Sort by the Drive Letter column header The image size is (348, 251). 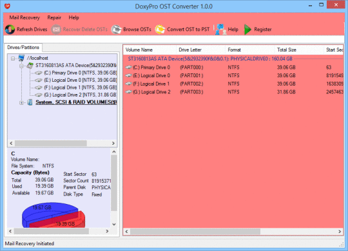pos(201,50)
